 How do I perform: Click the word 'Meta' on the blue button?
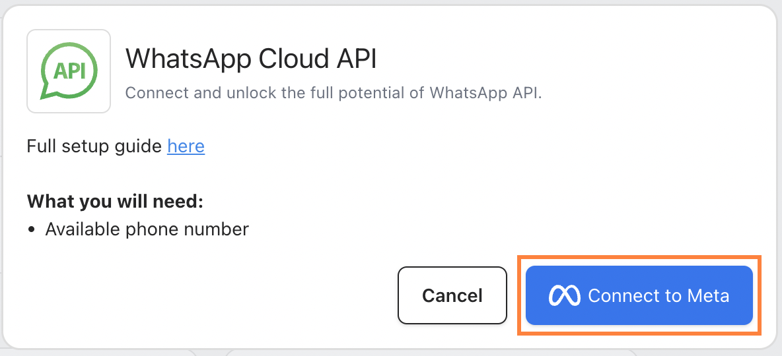coord(709,296)
